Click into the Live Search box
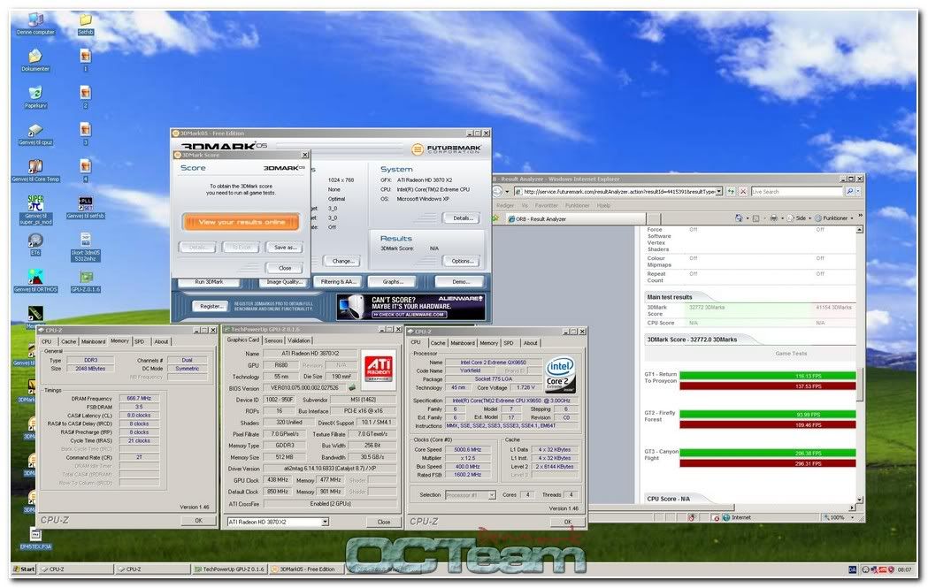Image resolution: width=928 pixels, height=588 pixels. 796,192
